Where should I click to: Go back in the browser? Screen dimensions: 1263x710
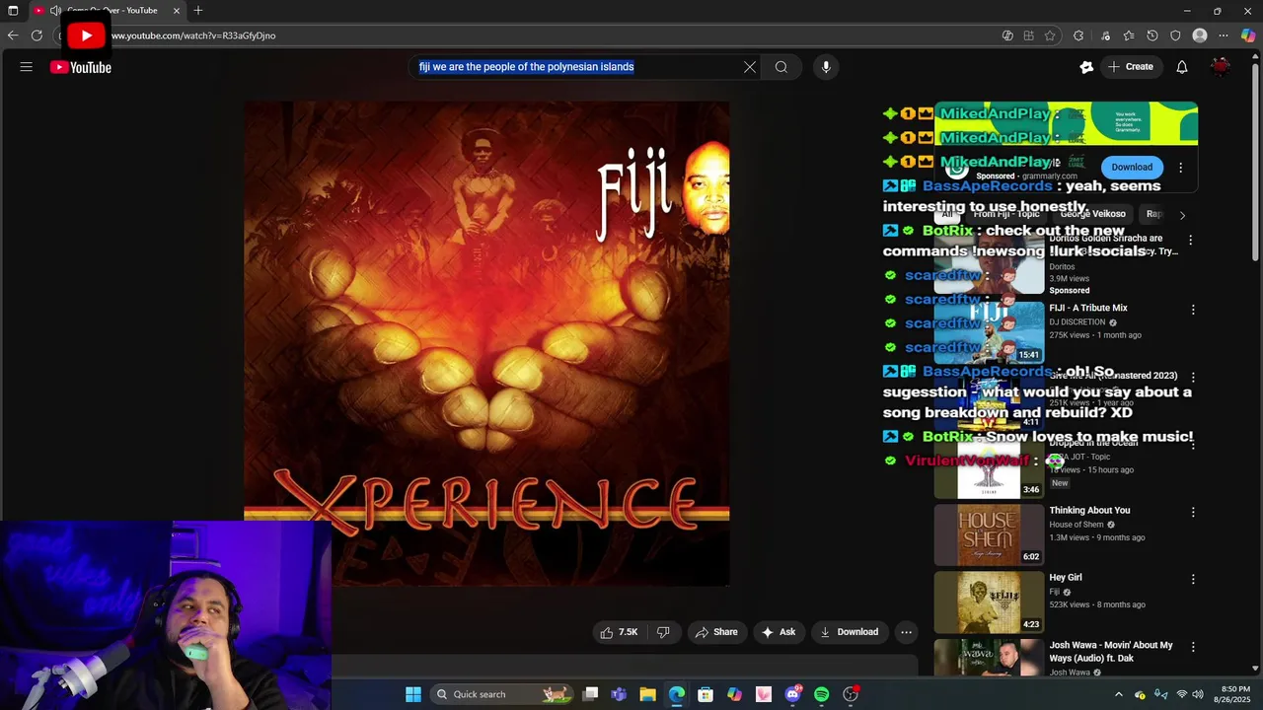(x=13, y=35)
